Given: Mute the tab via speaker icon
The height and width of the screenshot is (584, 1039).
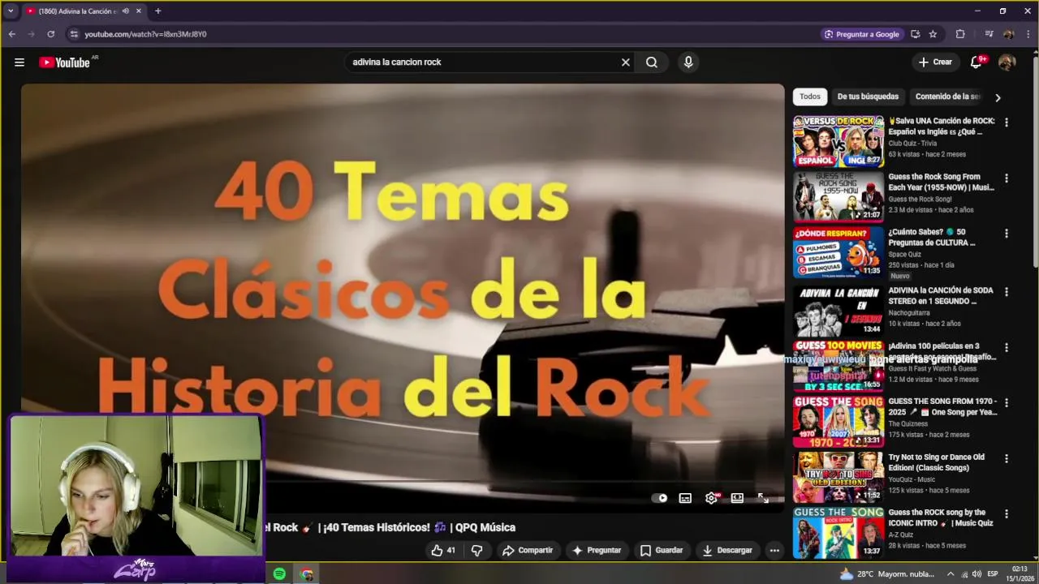Looking at the screenshot, I should [125, 11].
